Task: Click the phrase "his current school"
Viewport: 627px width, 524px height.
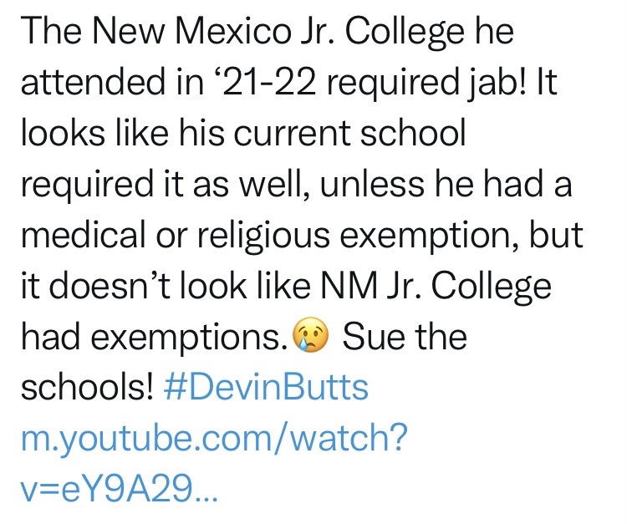Action: pyautogui.click(x=323, y=133)
